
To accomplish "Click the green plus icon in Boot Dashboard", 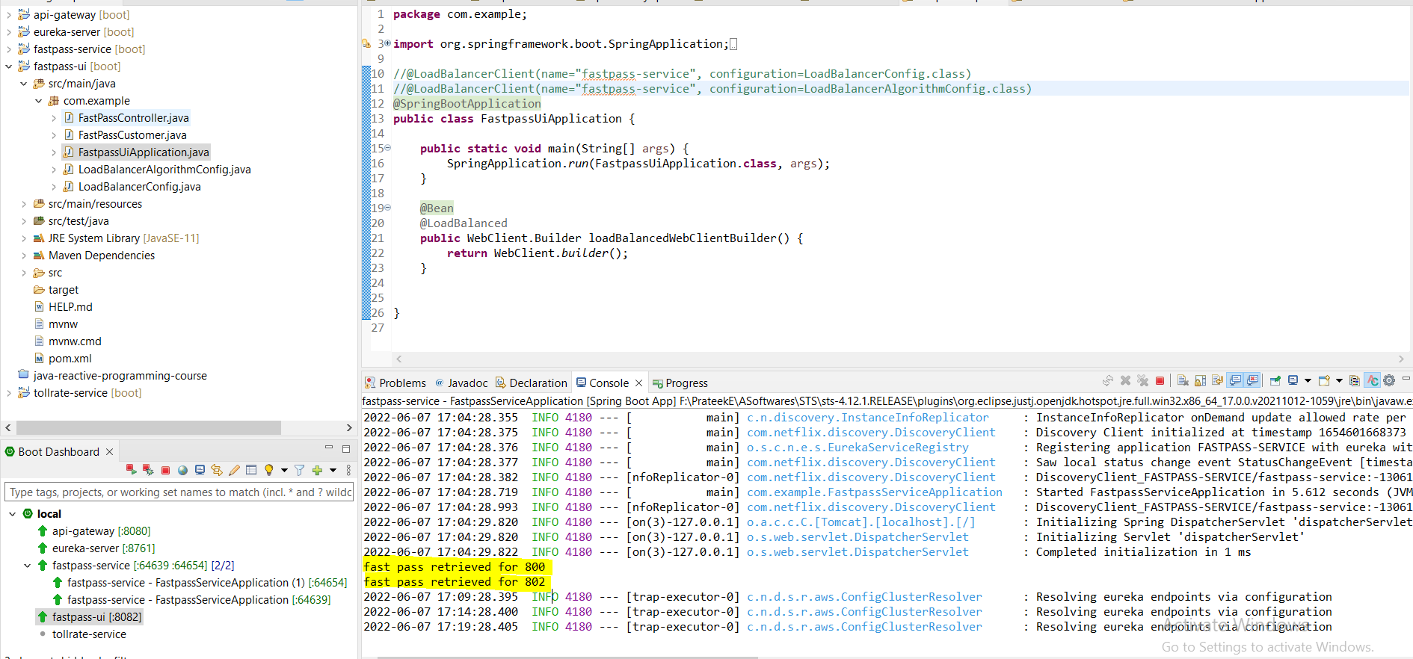I will [x=317, y=470].
